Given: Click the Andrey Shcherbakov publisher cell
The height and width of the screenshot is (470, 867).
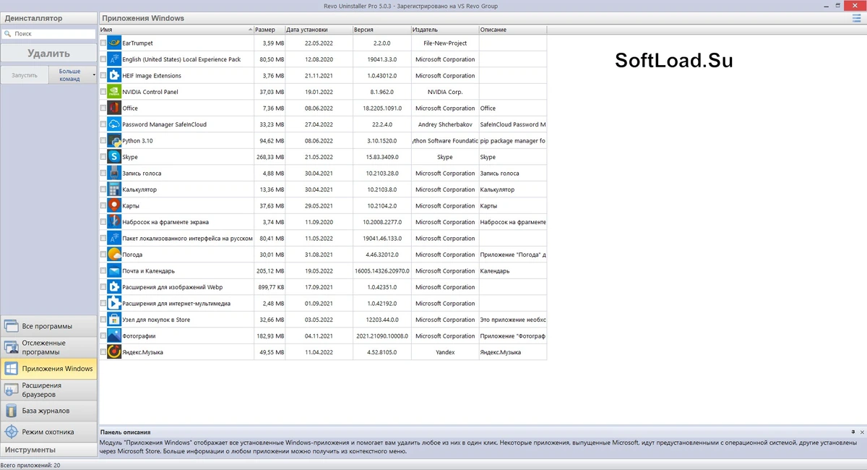Looking at the screenshot, I should tap(445, 124).
